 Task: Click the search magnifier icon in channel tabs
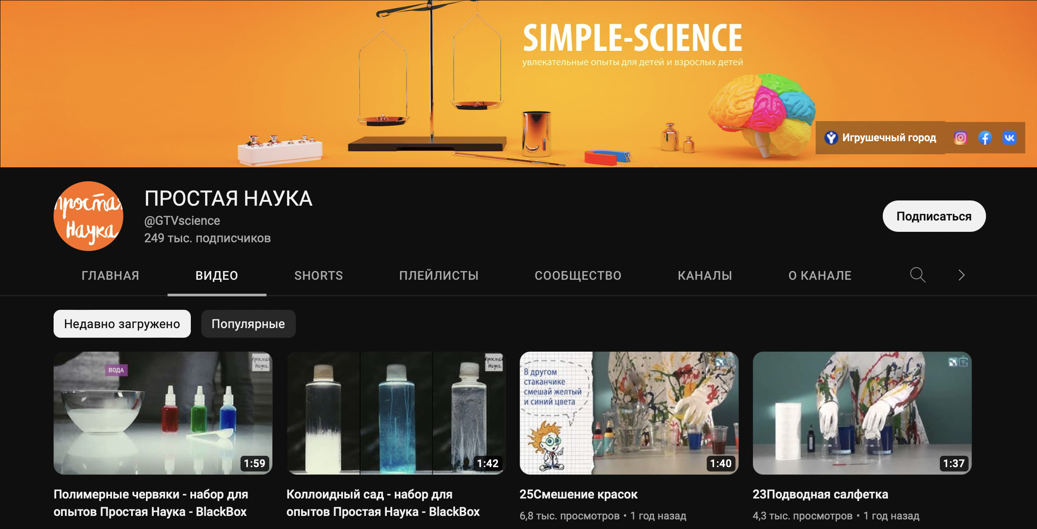click(917, 275)
